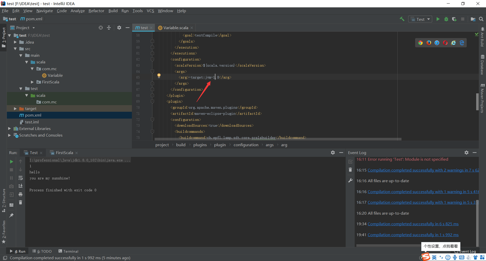This screenshot has width=486, height=261.
Task: Collapse the main folder
Action: tap(21, 55)
